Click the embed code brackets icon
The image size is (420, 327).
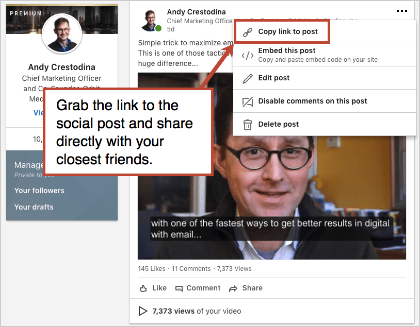248,55
